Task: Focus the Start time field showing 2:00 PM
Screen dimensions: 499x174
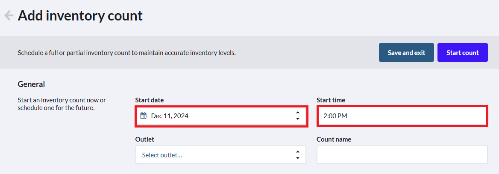Action: [x=402, y=116]
